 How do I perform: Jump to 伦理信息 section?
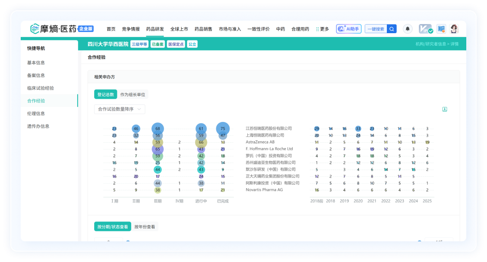point(36,113)
